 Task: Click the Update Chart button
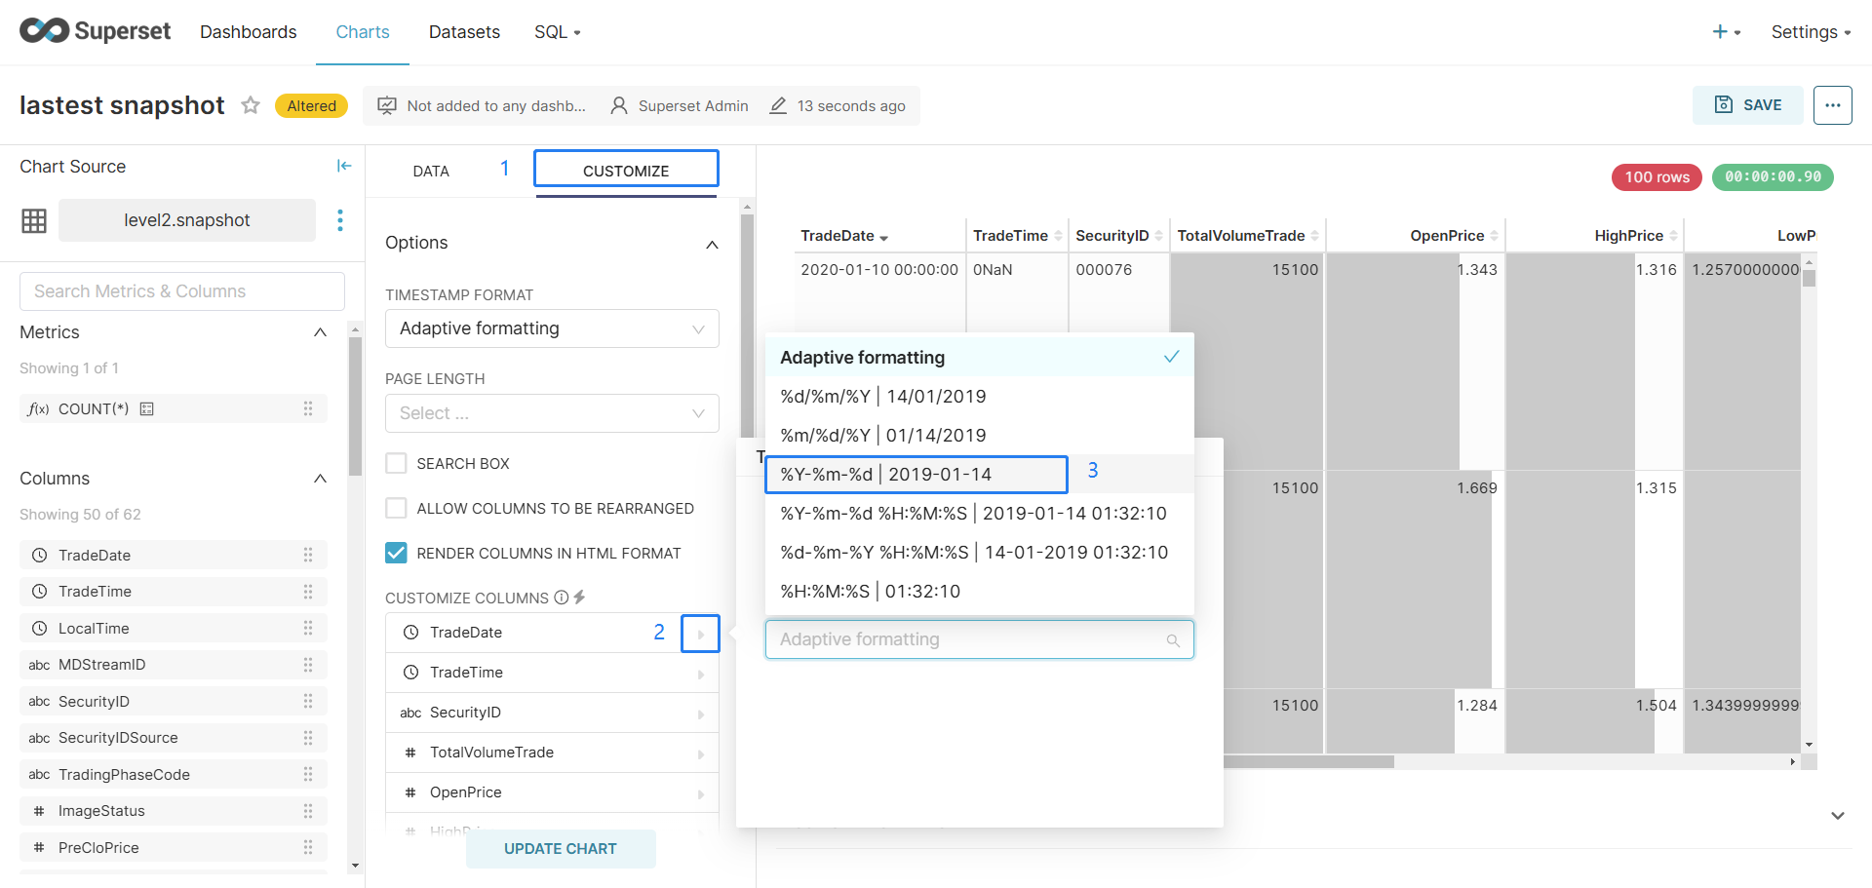pos(560,849)
